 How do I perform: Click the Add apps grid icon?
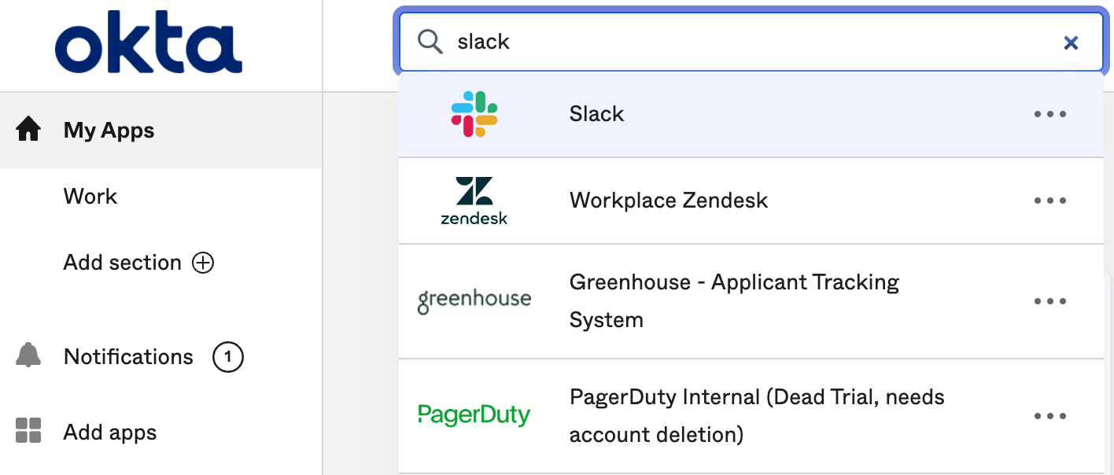point(28,431)
